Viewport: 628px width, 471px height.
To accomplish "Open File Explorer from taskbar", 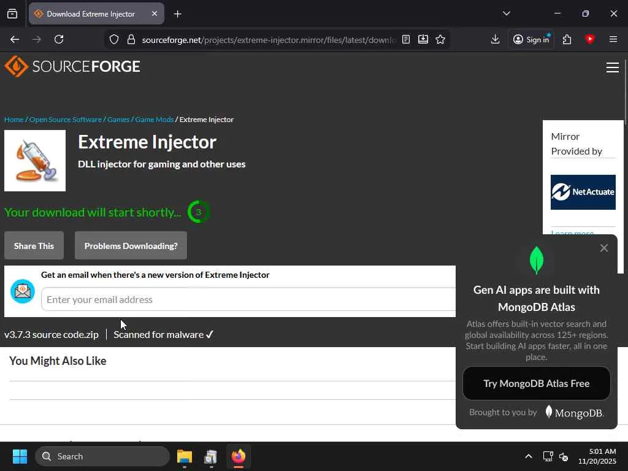I will tap(185, 456).
